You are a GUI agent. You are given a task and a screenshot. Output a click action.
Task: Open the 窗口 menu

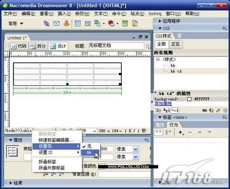(x=173, y=14)
